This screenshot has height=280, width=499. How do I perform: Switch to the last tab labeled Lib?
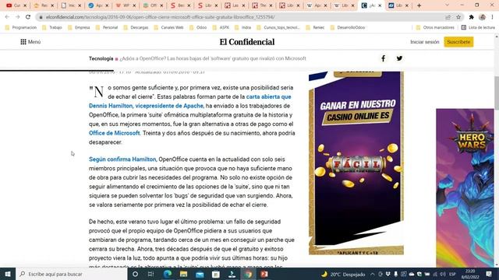click(398, 5)
